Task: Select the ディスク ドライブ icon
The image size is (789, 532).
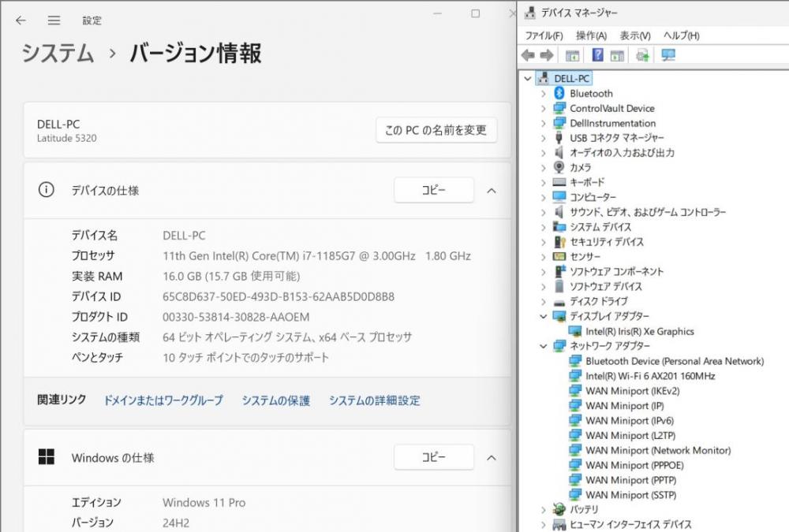Action: tap(559, 302)
